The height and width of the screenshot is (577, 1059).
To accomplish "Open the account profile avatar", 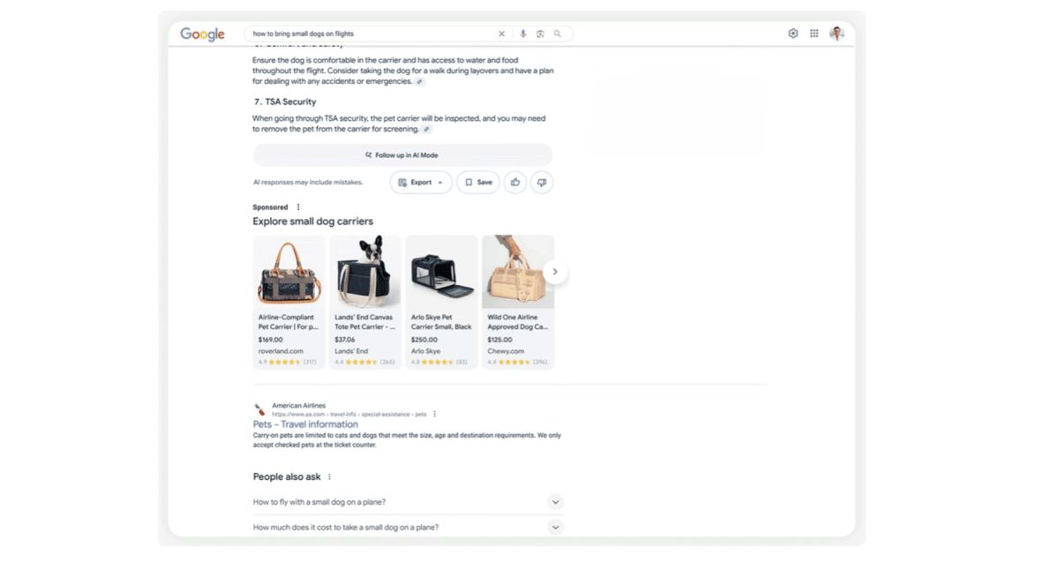I will coord(837,34).
